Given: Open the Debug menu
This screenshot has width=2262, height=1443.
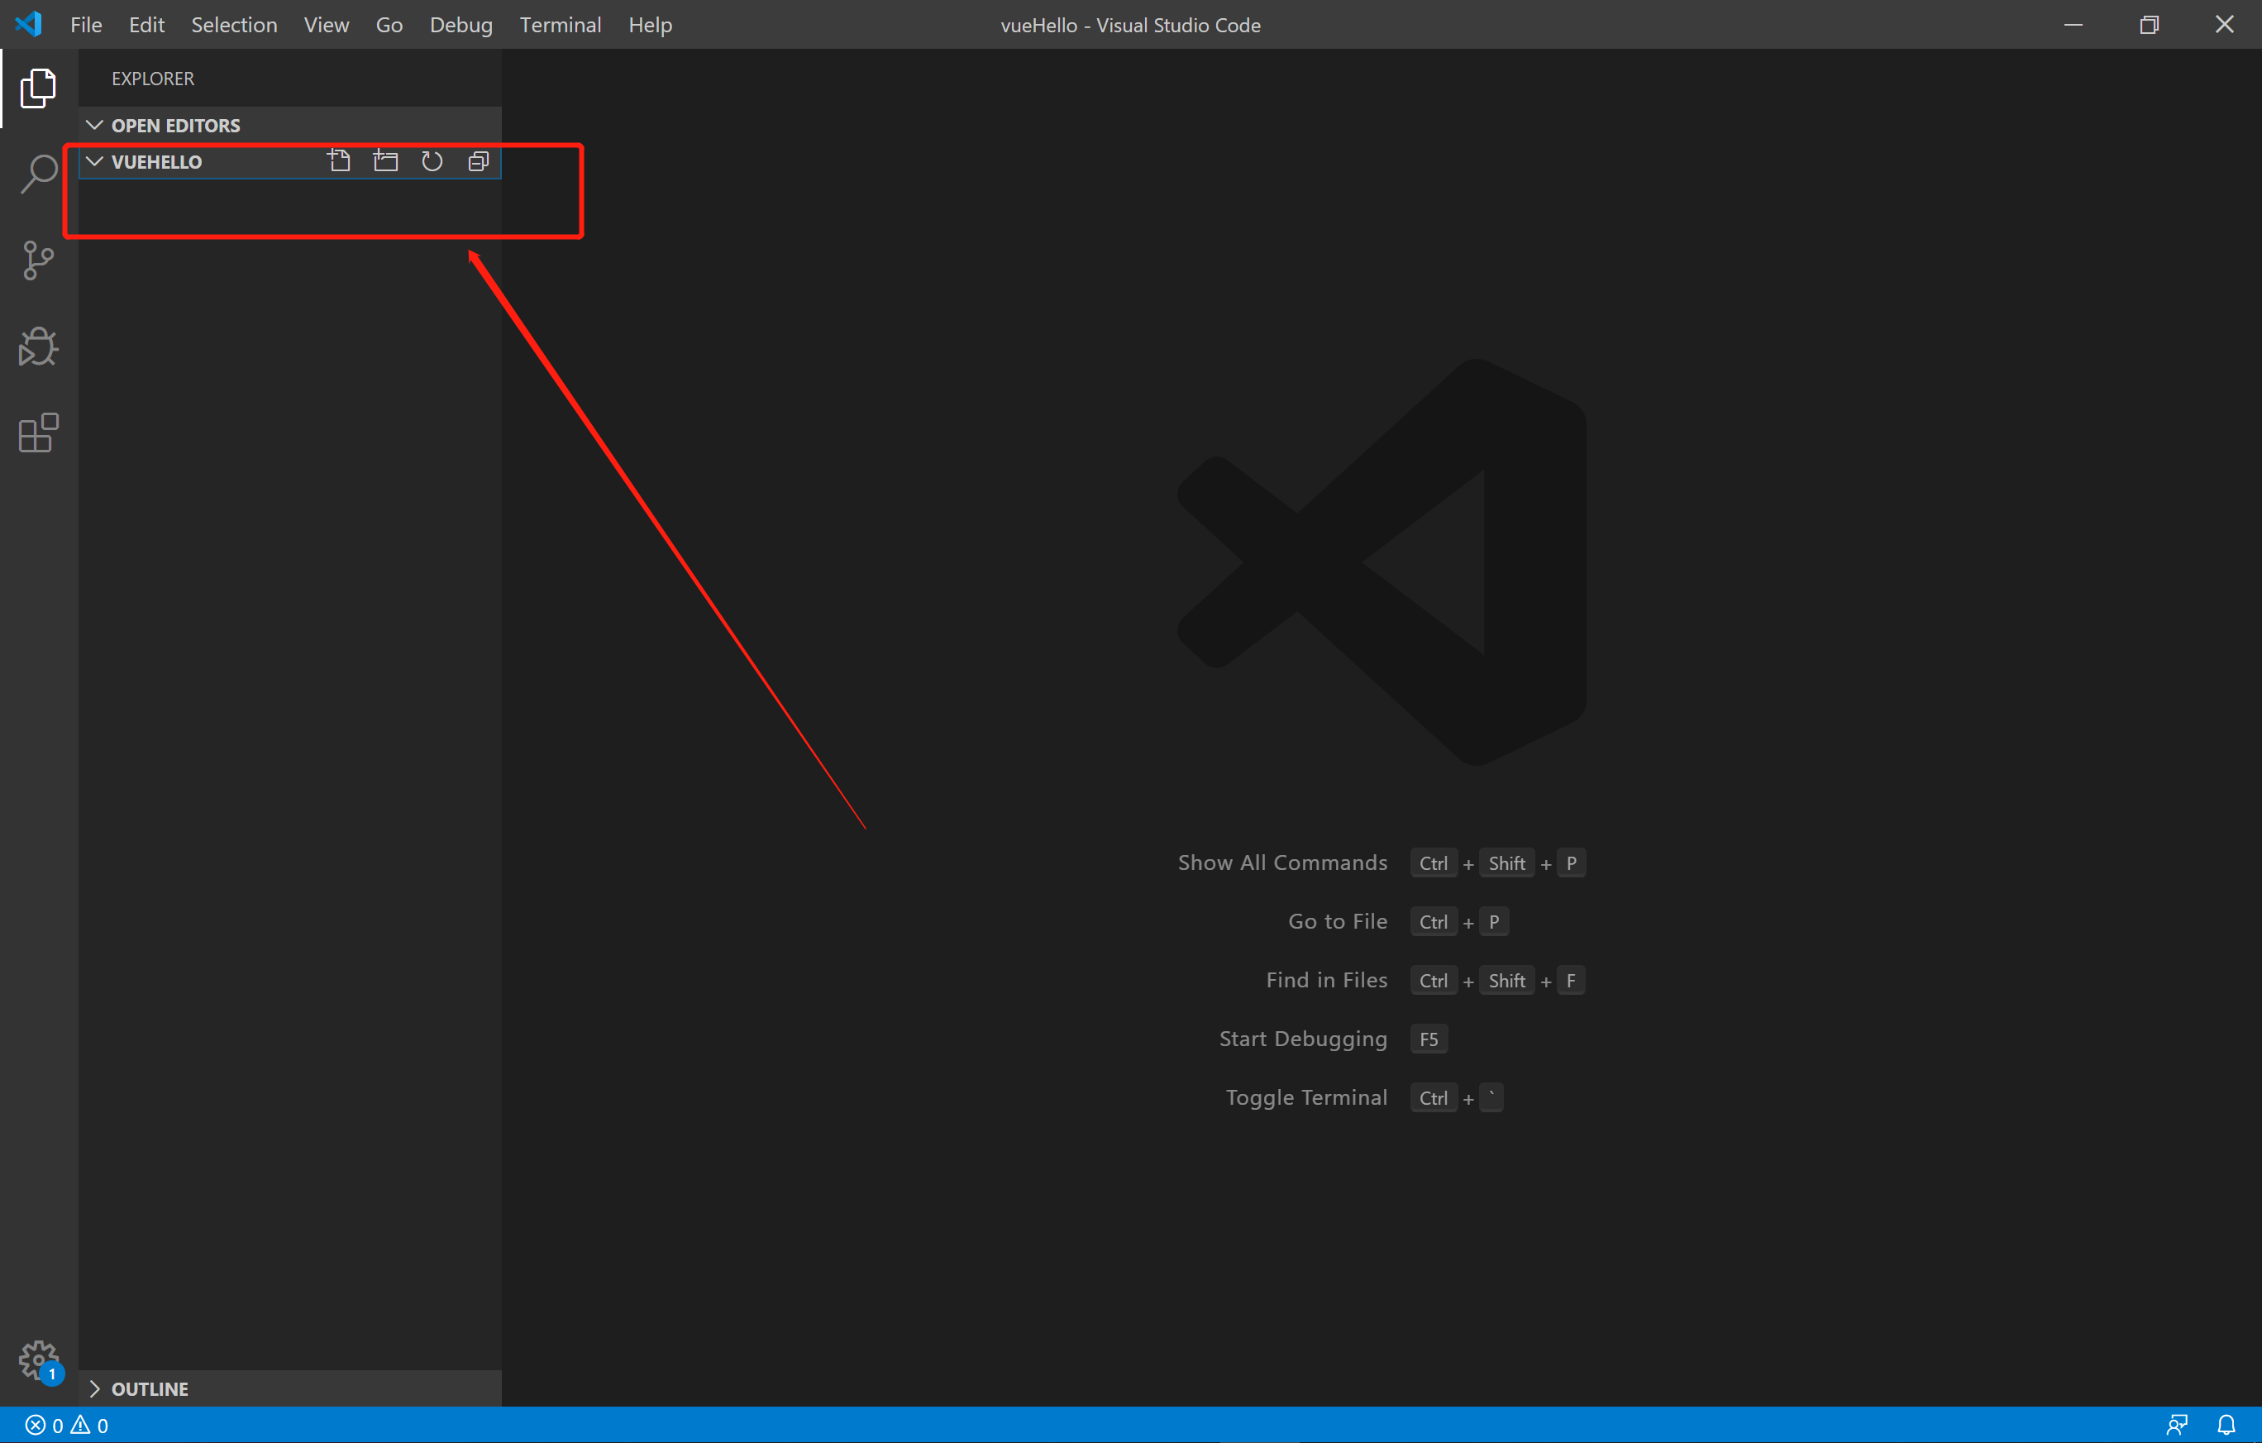Looking at the screenshot, I should 461,25.
